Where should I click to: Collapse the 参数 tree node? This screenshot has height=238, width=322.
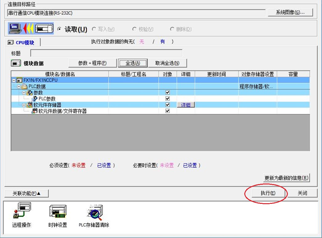(x=24, y=93)
